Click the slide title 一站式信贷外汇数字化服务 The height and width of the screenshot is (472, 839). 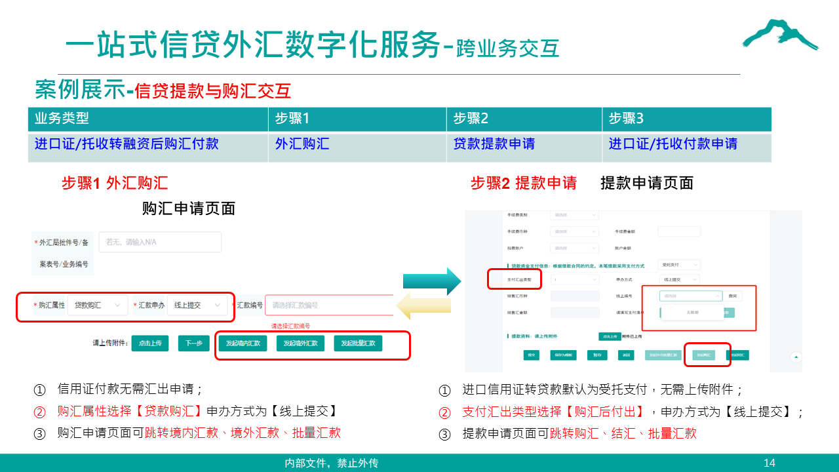253,46
